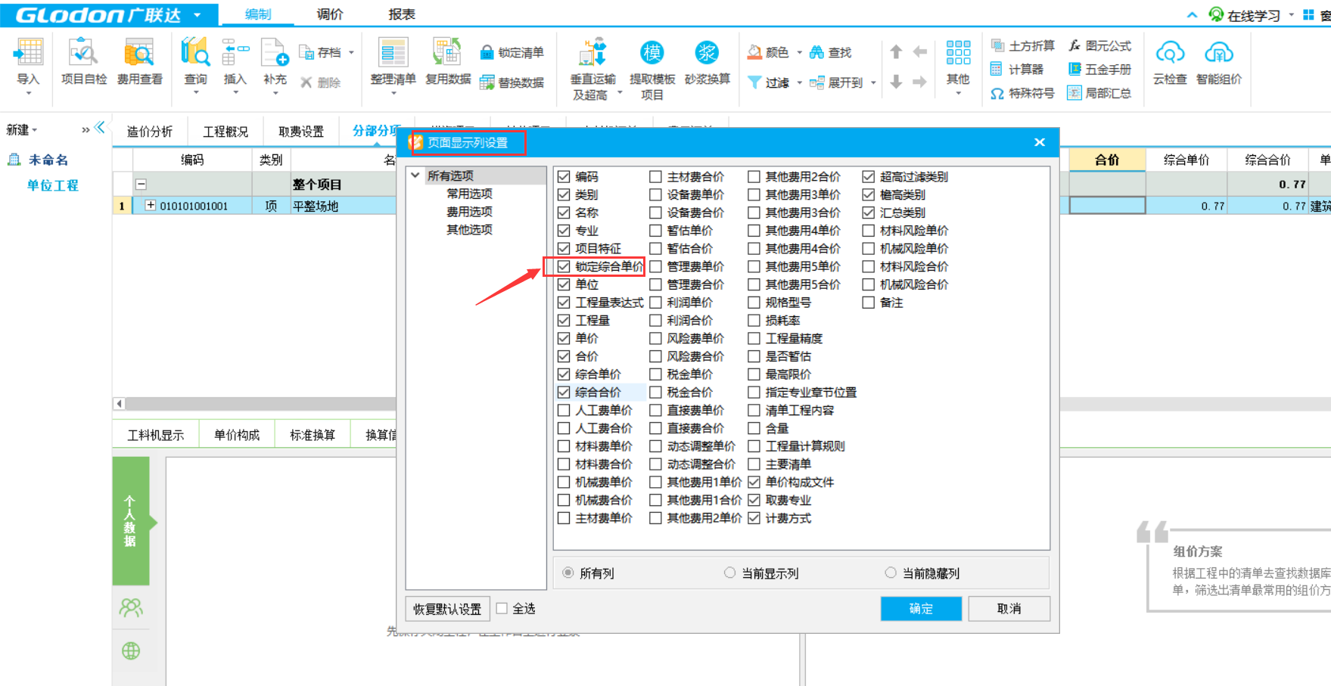The image size is (1331, 686).
Task: Open the 取费设置 tab
Action: [301, 131]
